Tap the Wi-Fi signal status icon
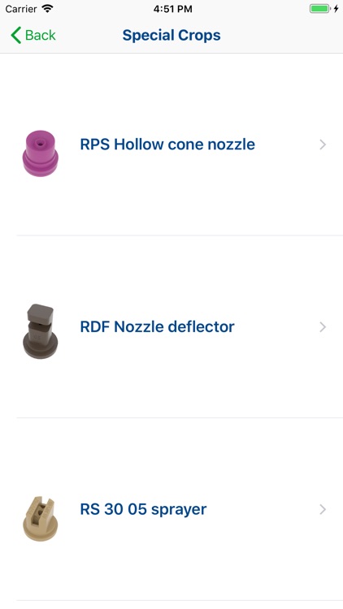Image resolution: width=343 pixels, height=609 pixels. 47,9
